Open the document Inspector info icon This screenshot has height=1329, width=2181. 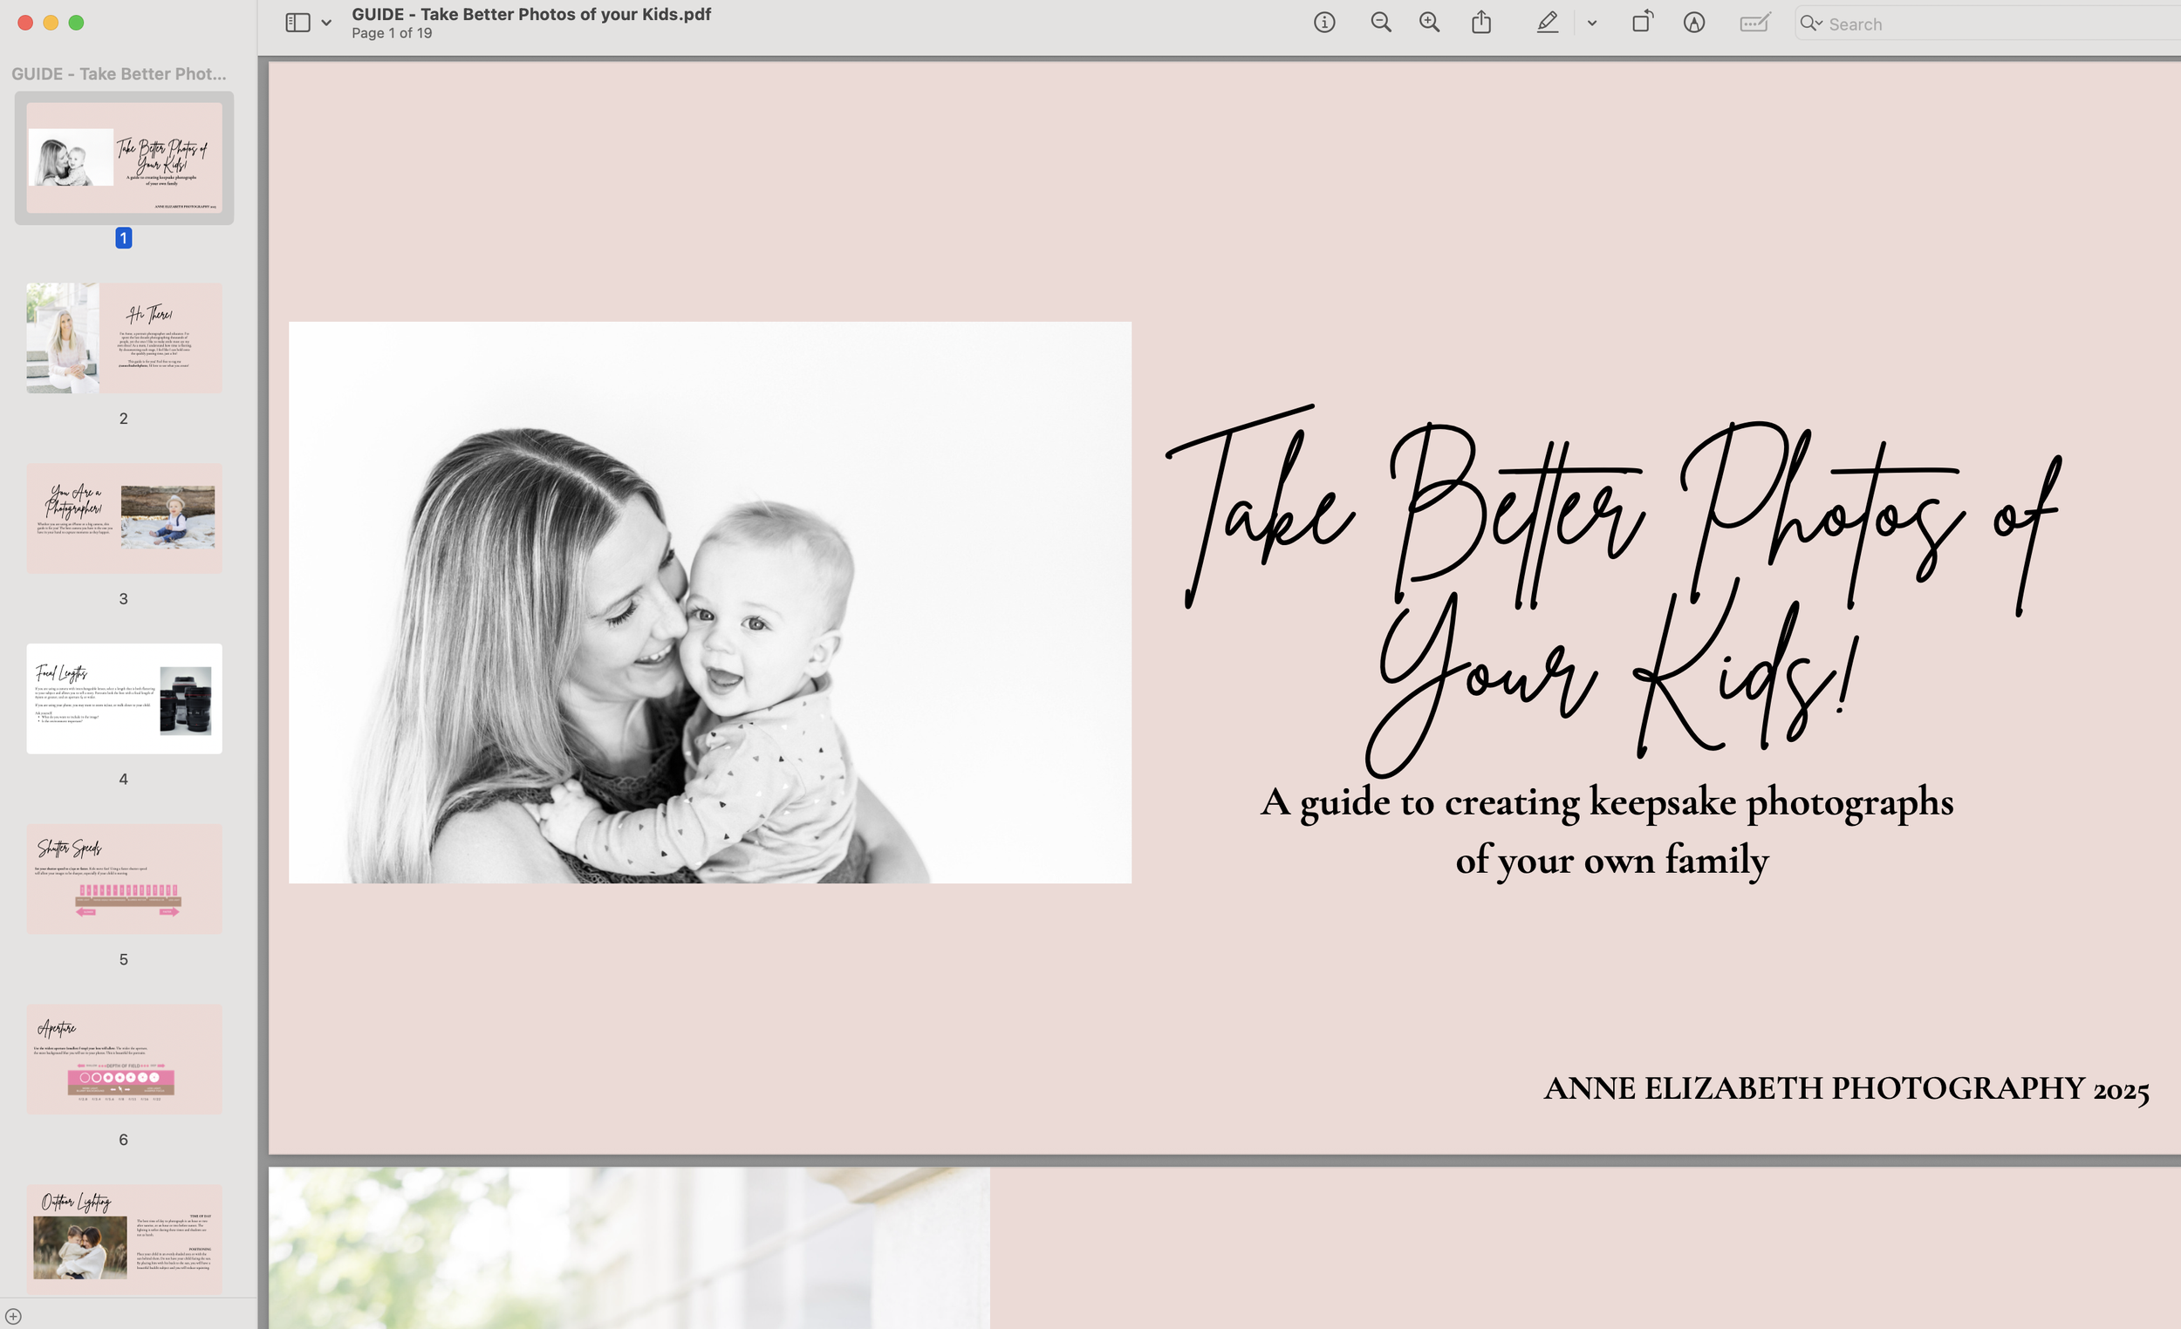pos(1323,23)
